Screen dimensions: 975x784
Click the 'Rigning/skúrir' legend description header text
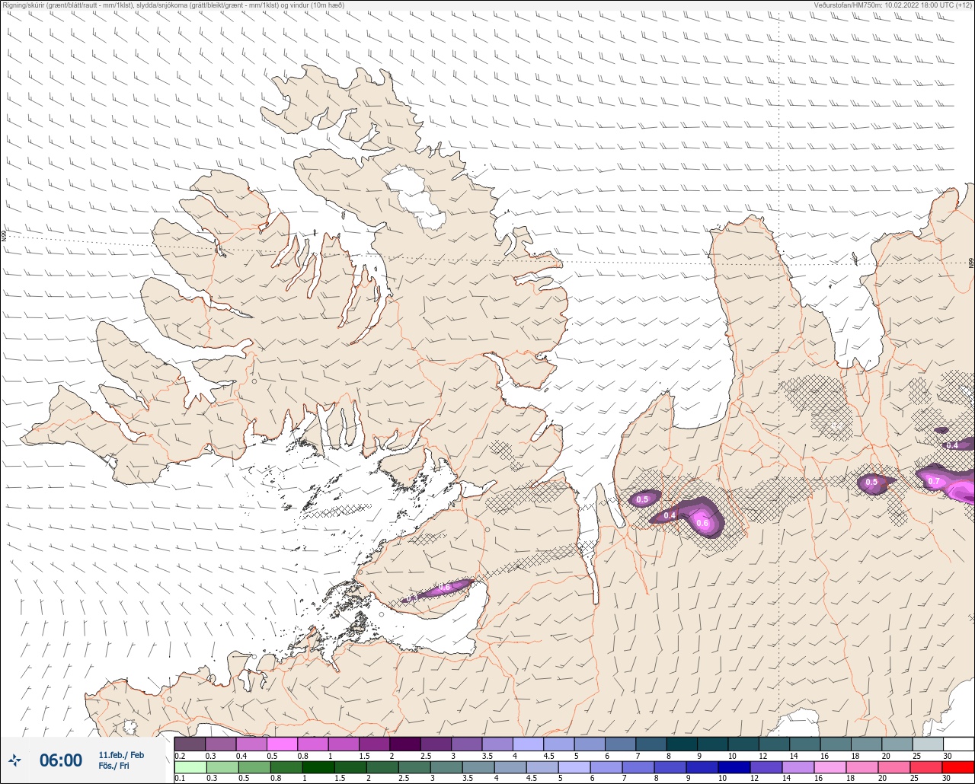tap(174, 5)
